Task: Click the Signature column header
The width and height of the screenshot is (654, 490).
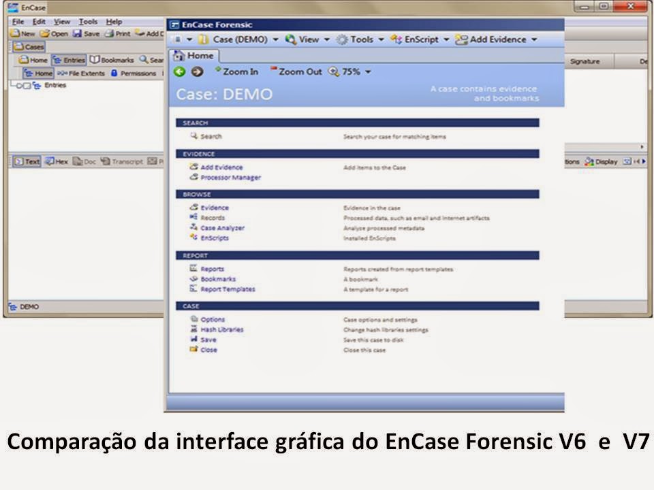Action: pos(585,61)
